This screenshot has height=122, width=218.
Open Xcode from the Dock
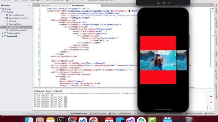(120, 120)
